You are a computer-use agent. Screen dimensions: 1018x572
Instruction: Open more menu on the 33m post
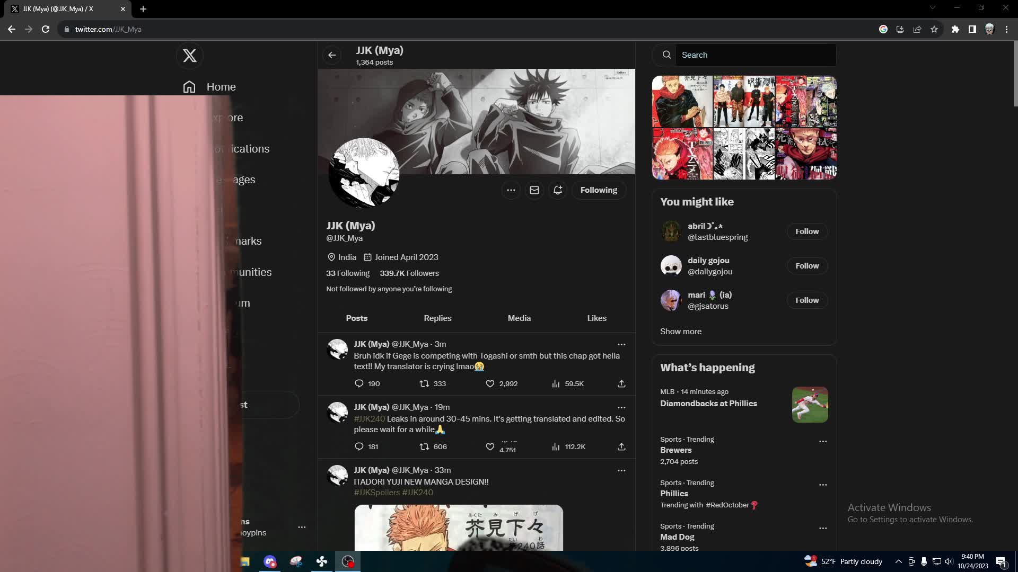(621, 470)
